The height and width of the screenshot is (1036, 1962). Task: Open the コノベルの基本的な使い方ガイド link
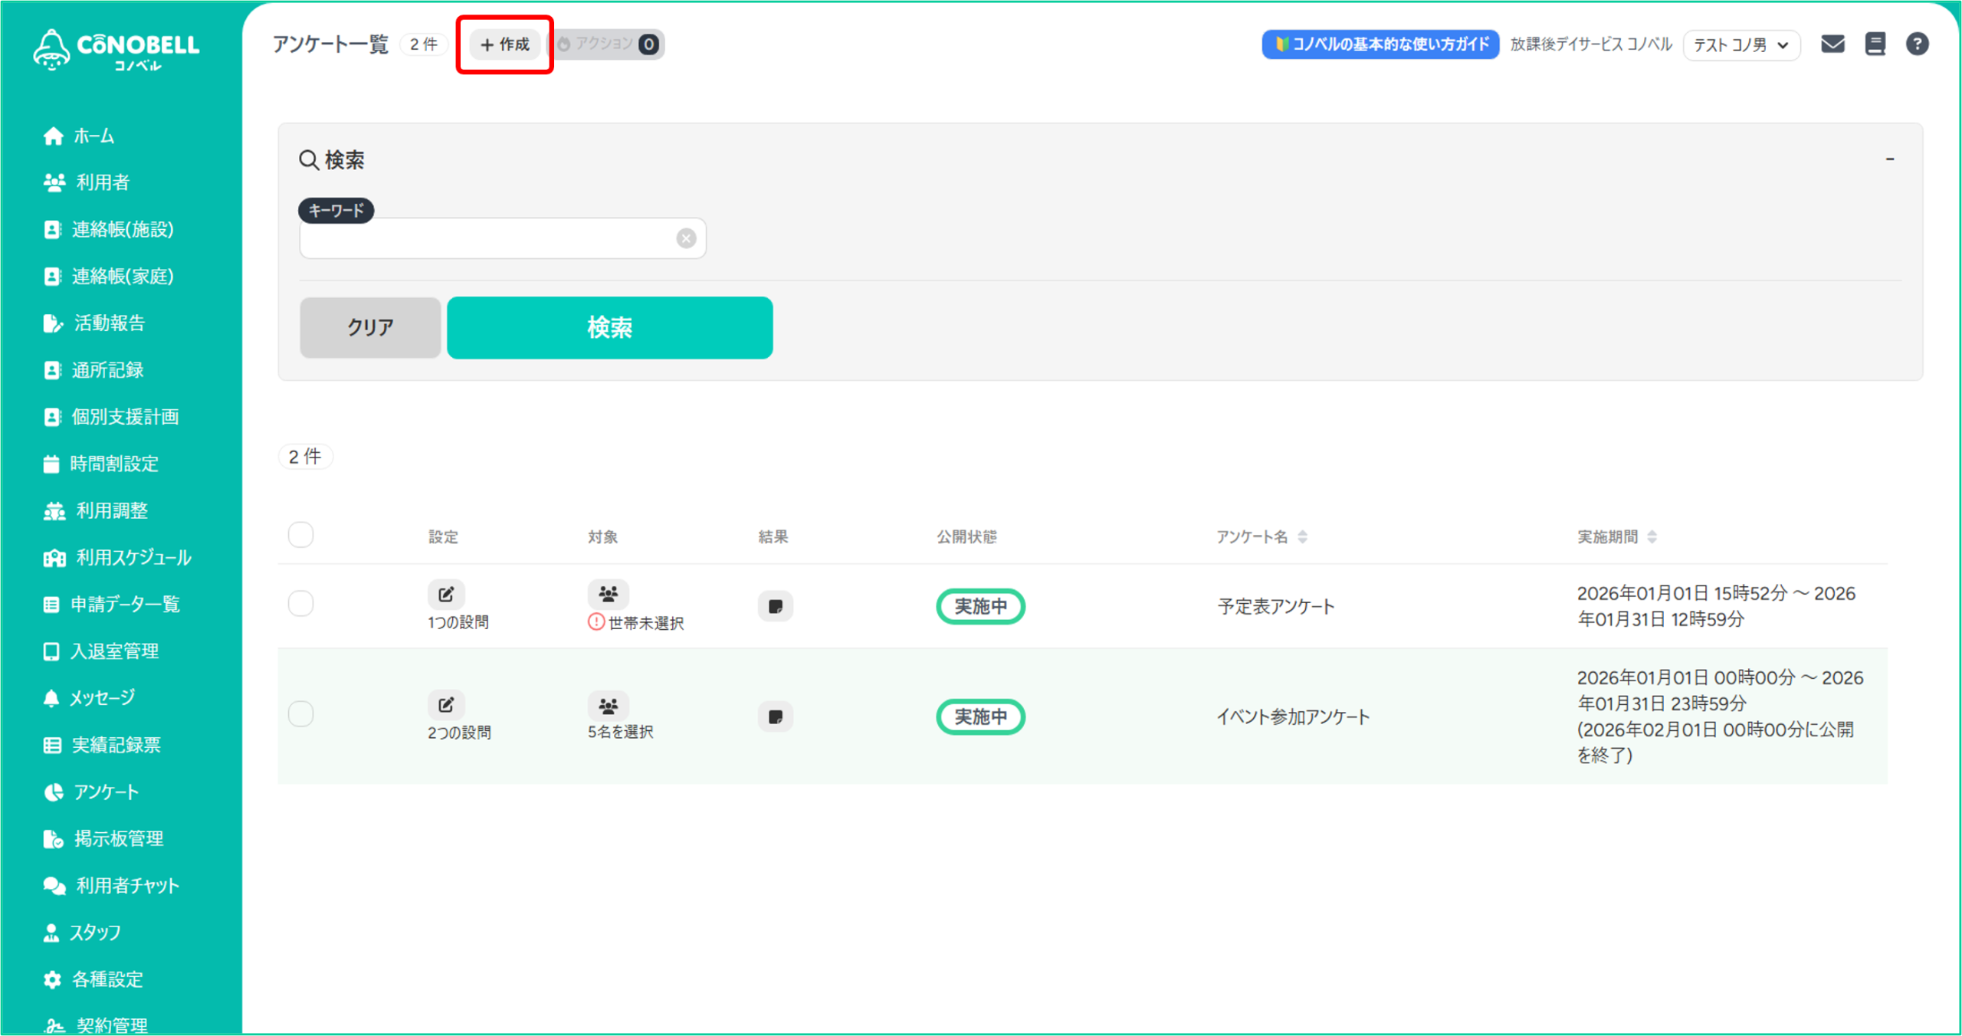[x=1380, y=44]
